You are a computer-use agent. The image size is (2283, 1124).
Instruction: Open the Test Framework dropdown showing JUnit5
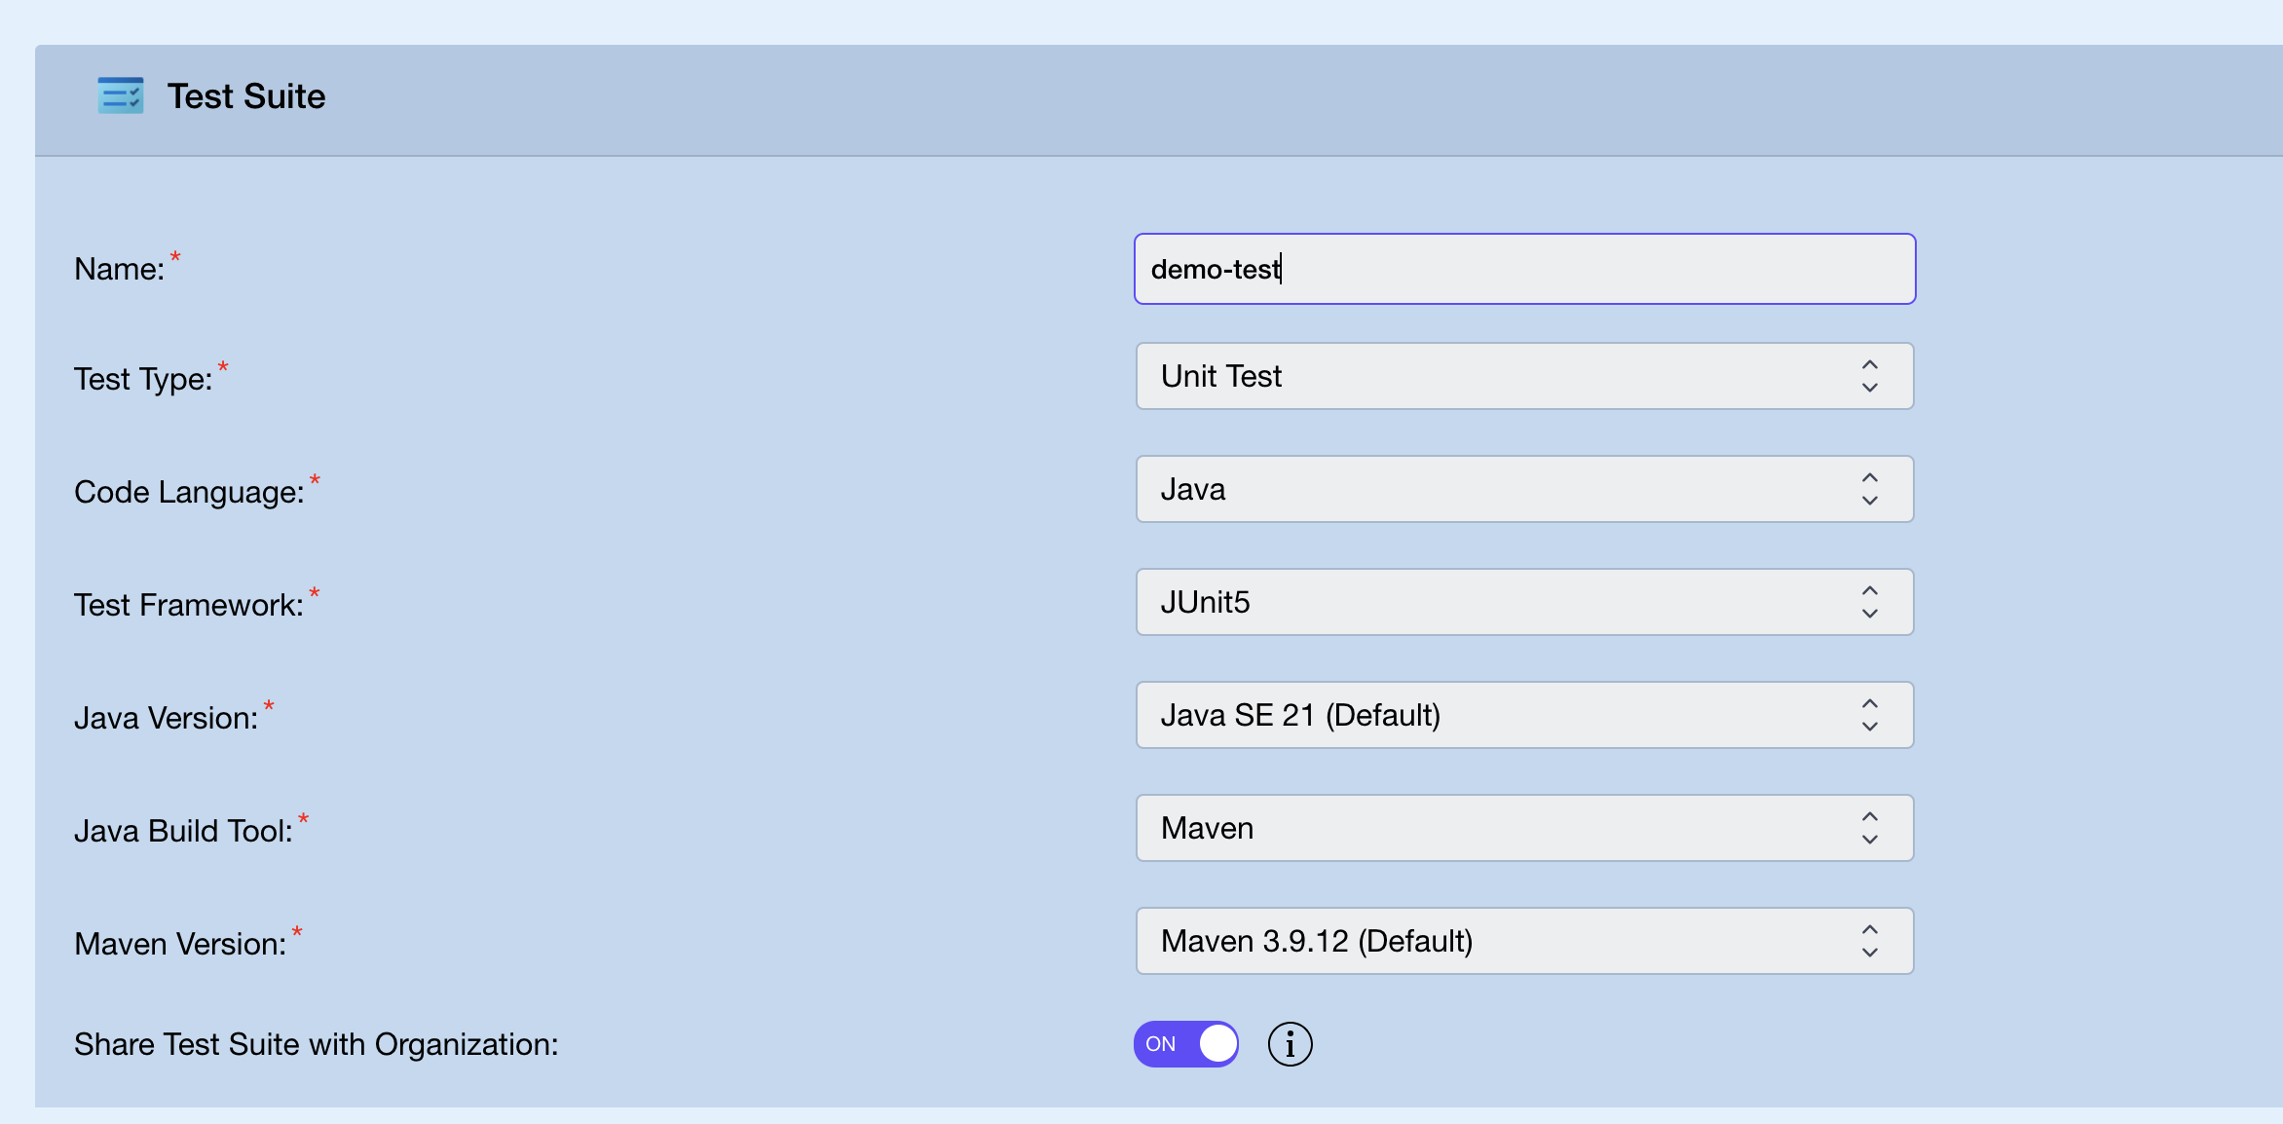pyautogui.click(x=1523, y=602)
